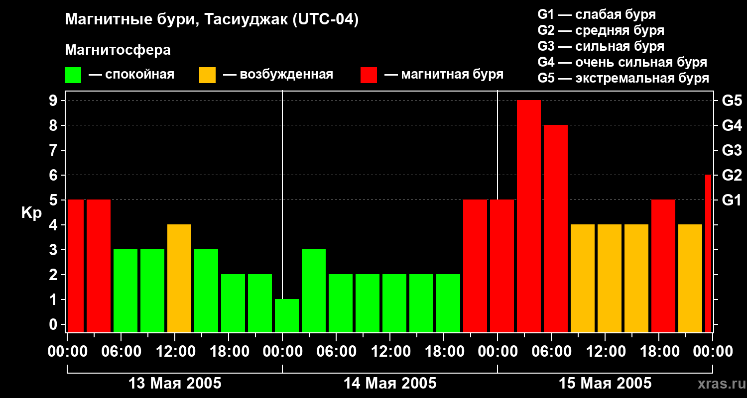747x398 pixels.
Task: Click the G5 label on right axis
Action: pos(732,101)
